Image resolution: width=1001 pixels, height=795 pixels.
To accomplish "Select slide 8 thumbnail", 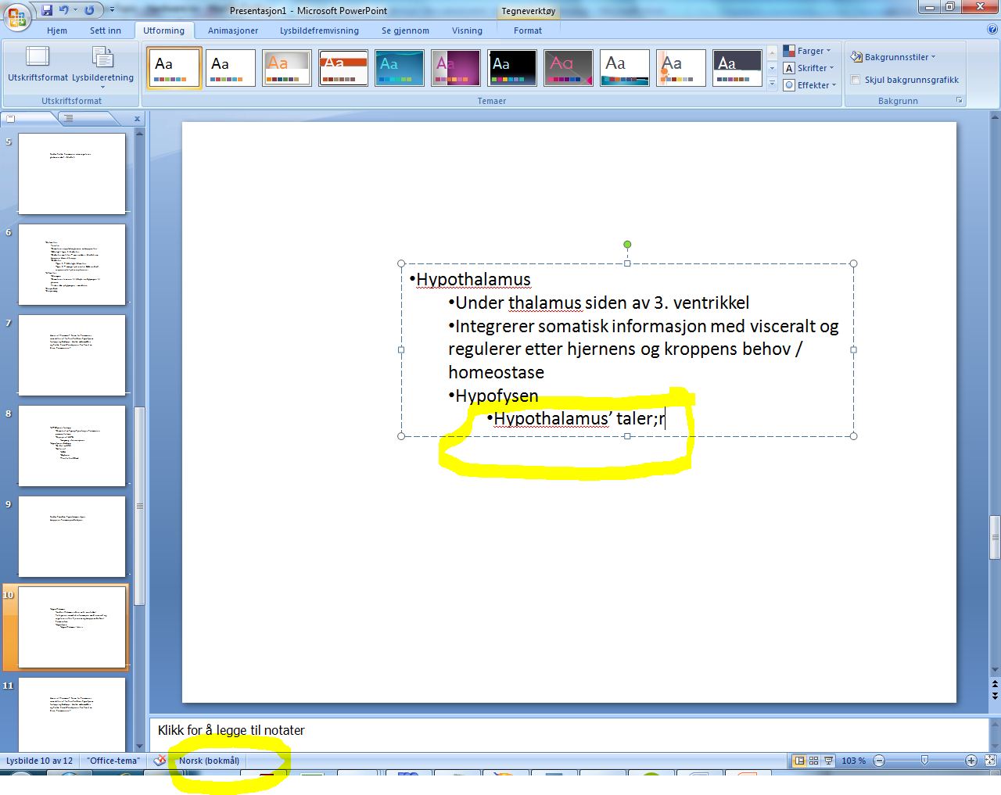I will tap(72, 446).
